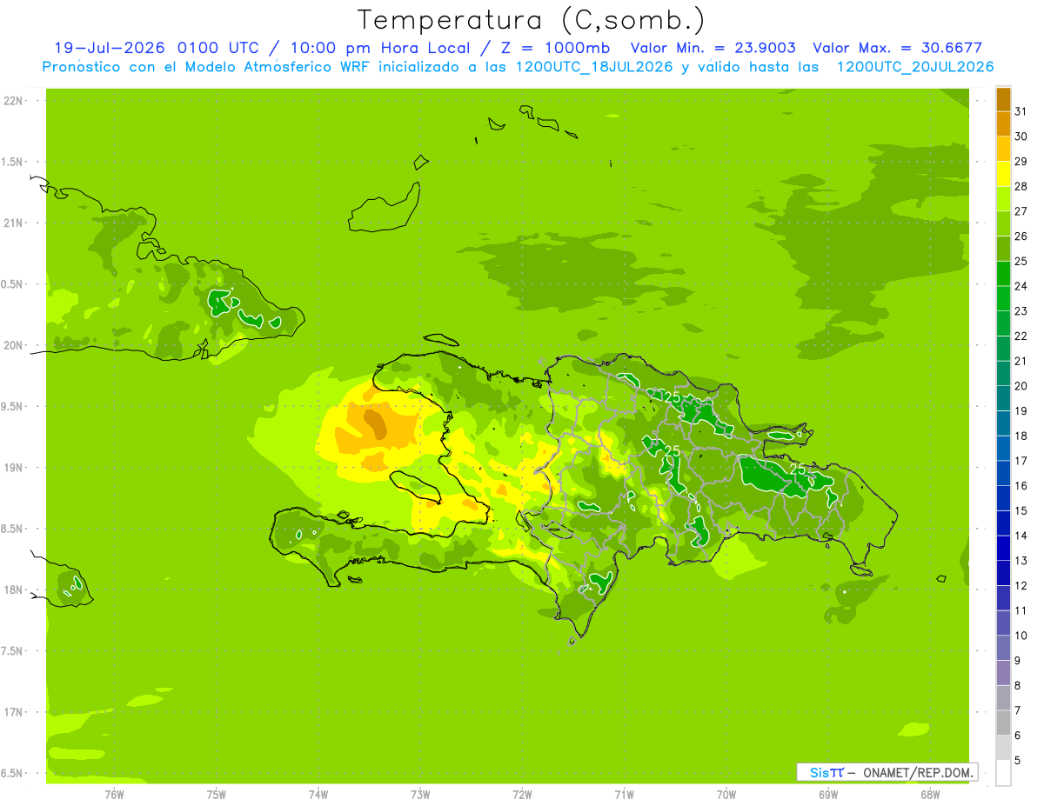The height and width of the screenshot is (806, 1044).
Task: Click the "70W" longitude label
Action: tap(726, 795)
